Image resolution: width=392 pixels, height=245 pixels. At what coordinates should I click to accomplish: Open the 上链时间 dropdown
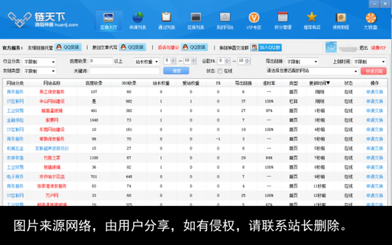(370, 61)
